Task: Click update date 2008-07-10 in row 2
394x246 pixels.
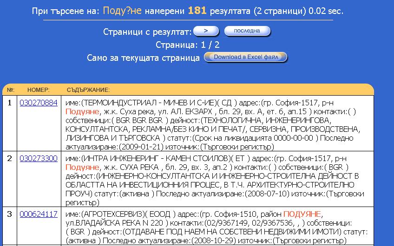Action: click(x=267, y=194)
